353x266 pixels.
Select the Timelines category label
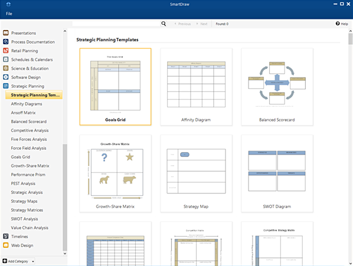coord(19,237)
